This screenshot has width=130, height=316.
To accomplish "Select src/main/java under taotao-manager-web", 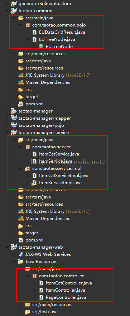I will coord(46,269).
